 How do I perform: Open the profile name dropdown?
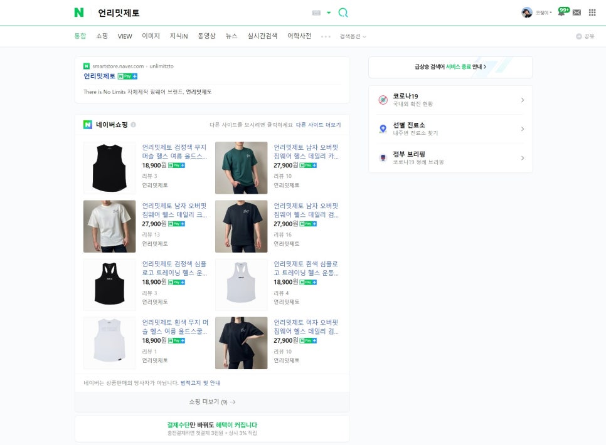[543, 13]
